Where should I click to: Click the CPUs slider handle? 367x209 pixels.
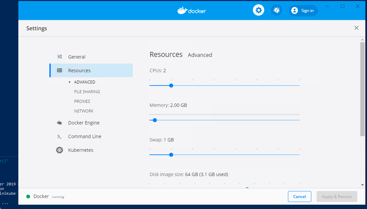[171, 86]
